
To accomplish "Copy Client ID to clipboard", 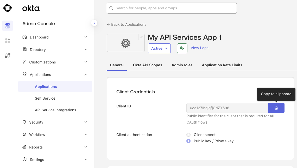I will pyautogui.click(x=276, y=108).
